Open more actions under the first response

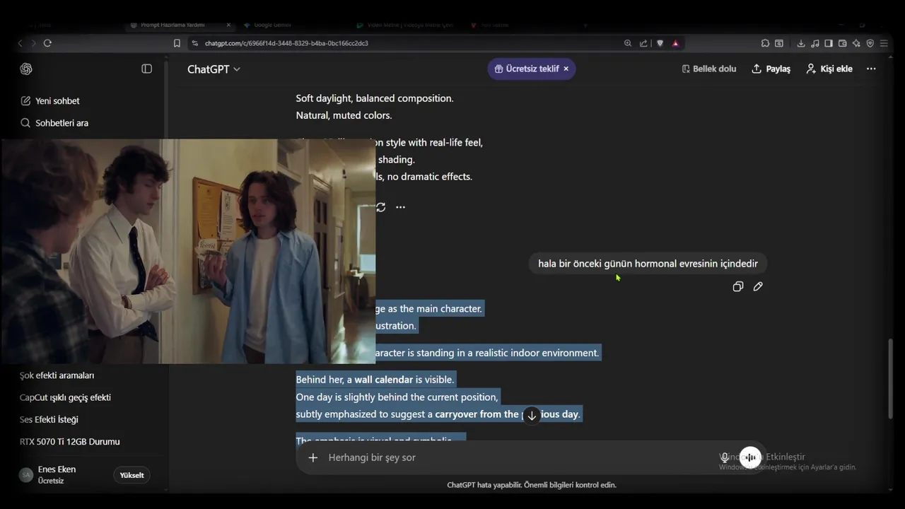click(x=400, y=207)
